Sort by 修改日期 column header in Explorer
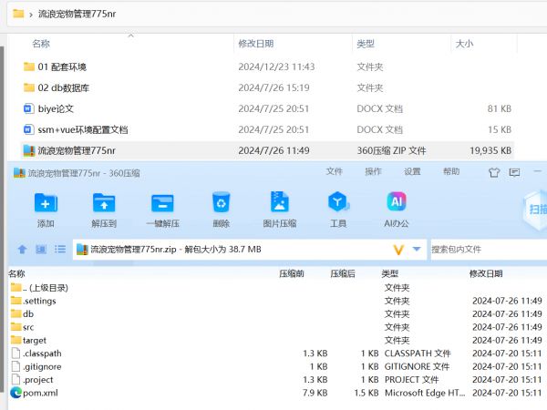The width and height of the screenshot is (547, 410). tap(255, 44)
